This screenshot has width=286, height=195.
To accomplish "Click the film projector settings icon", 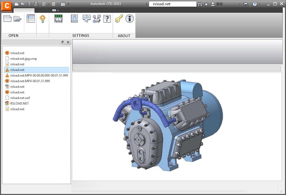I will click(97, 19).
